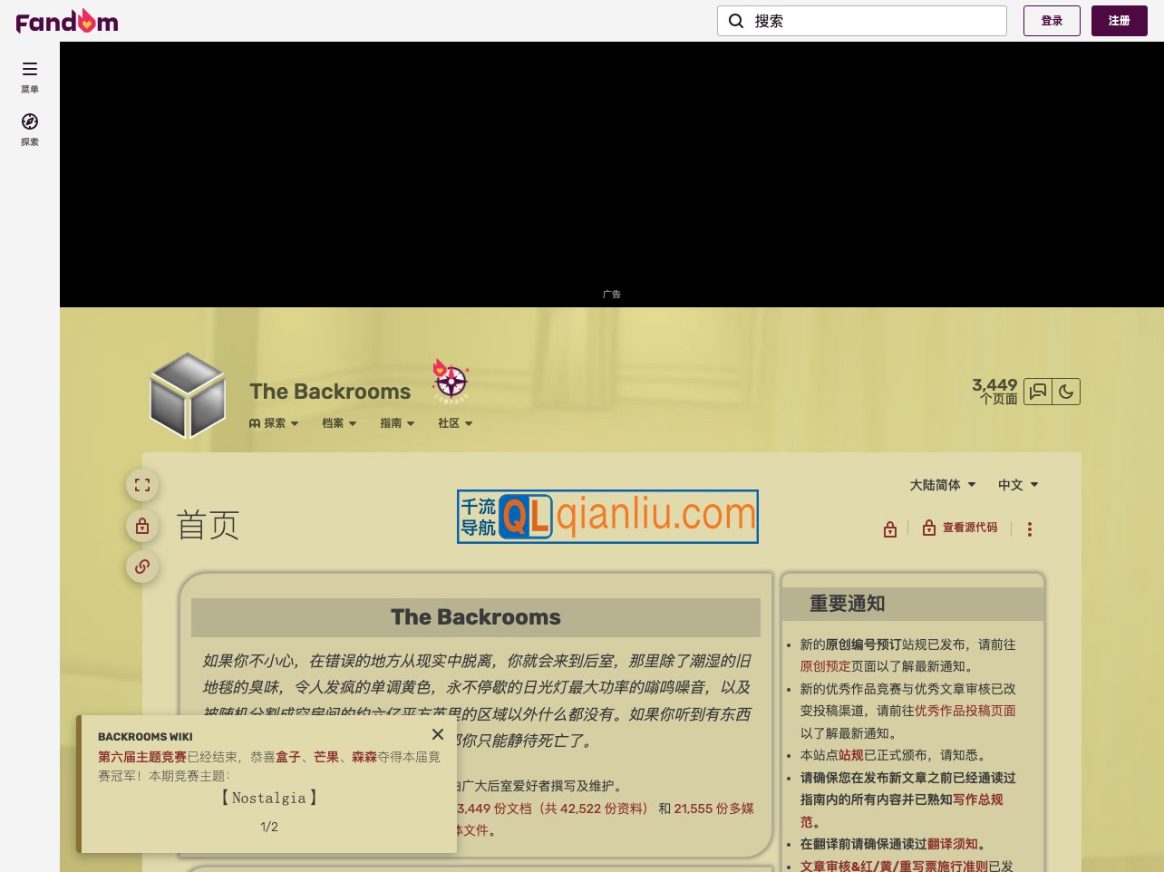
Task: Open the 查看源代码 source view link
Action: click(970, 528)
